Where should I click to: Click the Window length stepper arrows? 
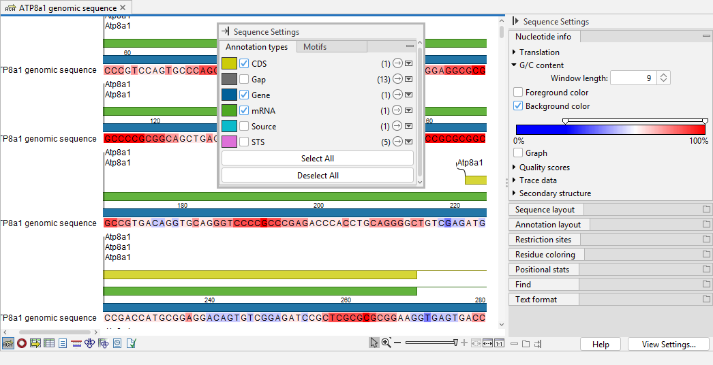[663, 78]
